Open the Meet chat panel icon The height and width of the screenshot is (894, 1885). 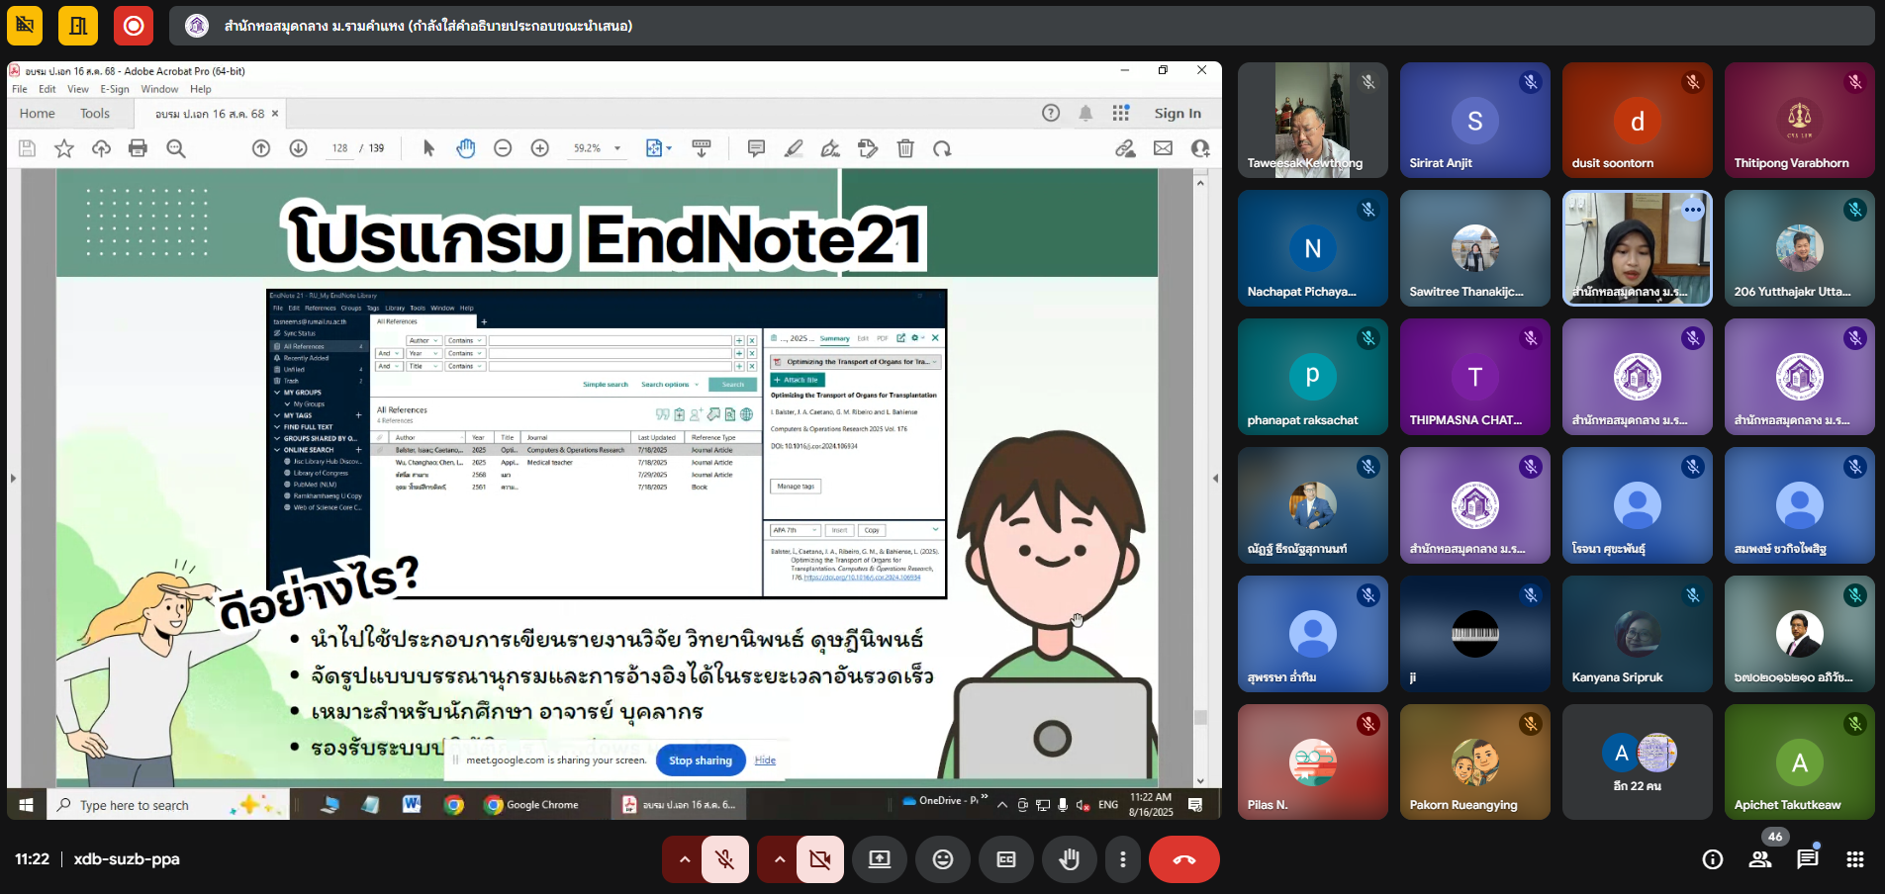[x=1808, y=858]
